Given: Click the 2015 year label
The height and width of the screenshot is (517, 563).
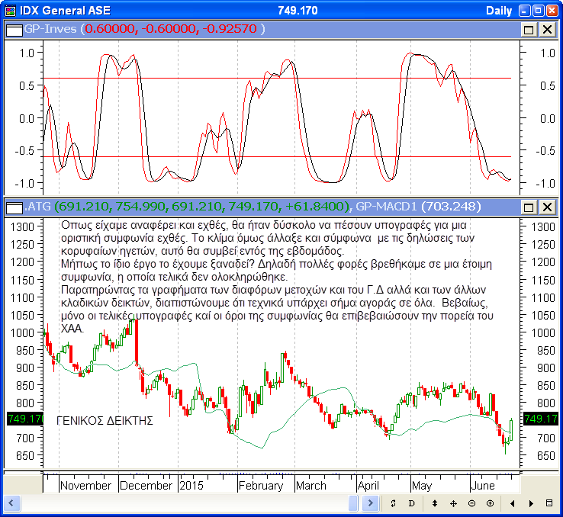Looking at the screenshot, I should (191, 486).
